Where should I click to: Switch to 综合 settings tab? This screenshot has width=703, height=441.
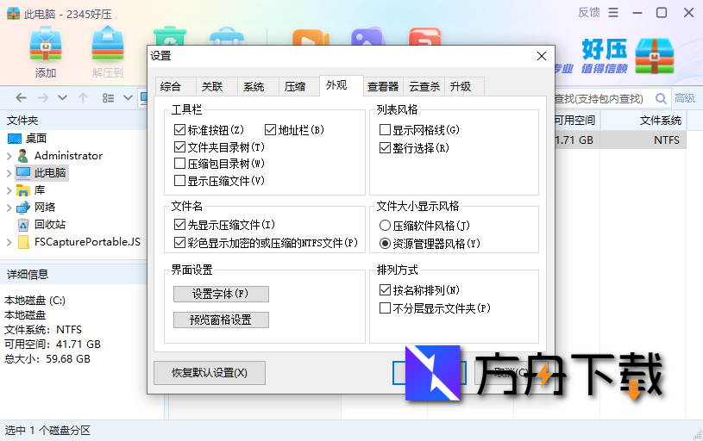coord(175,86)
